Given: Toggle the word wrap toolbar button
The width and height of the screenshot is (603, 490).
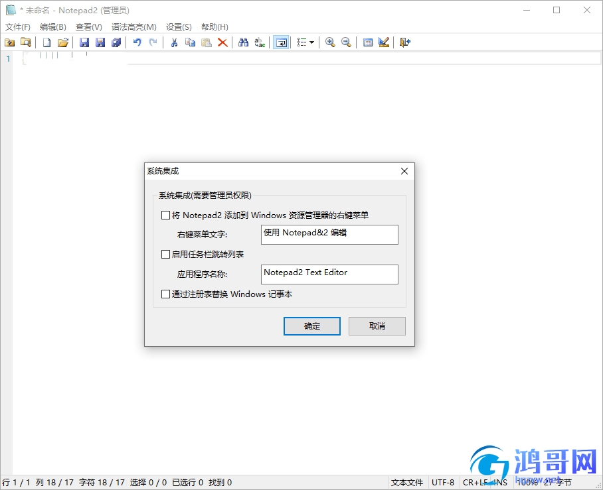Looking at the screenshot, I should (281, 42).
